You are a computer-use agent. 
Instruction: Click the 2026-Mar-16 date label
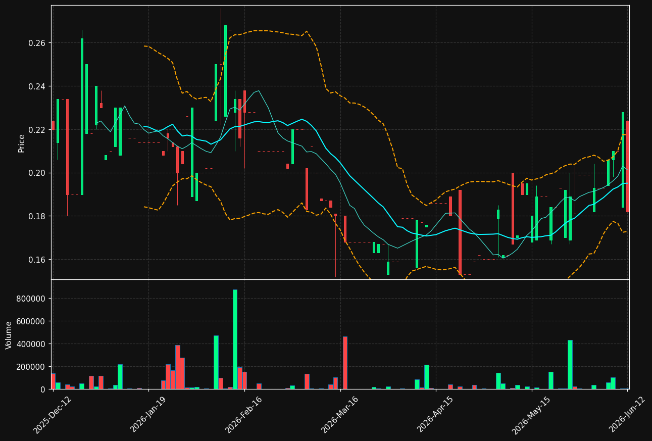(340, 415)
